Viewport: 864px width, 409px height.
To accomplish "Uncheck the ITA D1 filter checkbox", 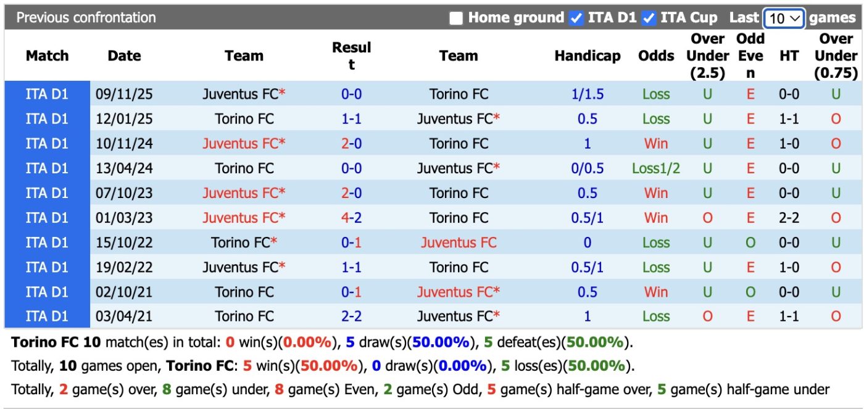I will (x=576, y=18).
